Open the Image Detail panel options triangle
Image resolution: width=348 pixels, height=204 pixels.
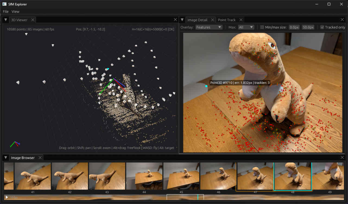point(182,20)
